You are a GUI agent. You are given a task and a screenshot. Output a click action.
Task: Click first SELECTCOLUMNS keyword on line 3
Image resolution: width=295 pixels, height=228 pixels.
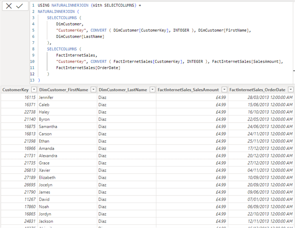coord(62,18)
